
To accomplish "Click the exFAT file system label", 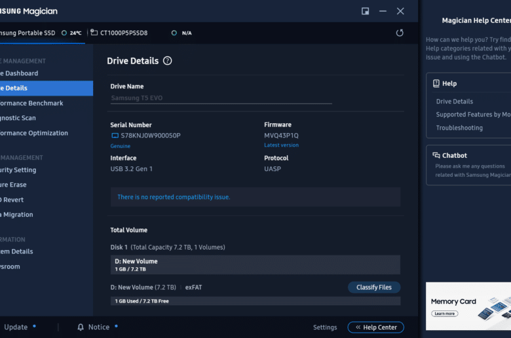I will coord(193,287).
